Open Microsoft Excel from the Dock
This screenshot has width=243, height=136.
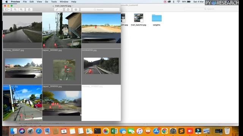pyautogui.click(x=114, y=131)
